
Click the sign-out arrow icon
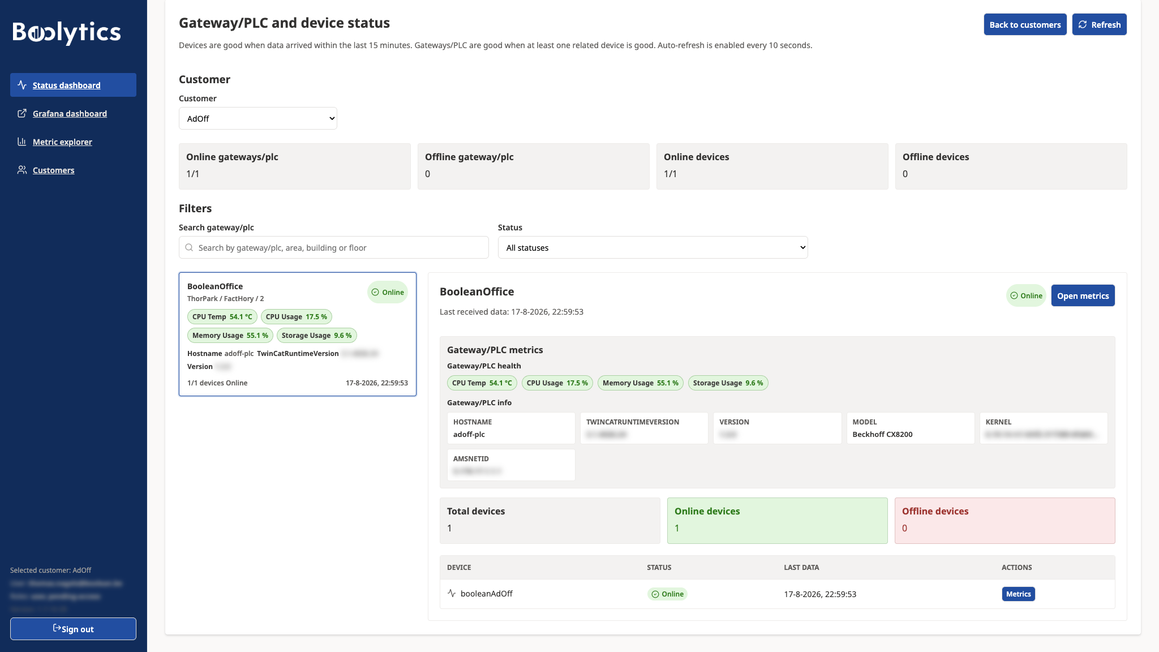[x=57, y=628]
